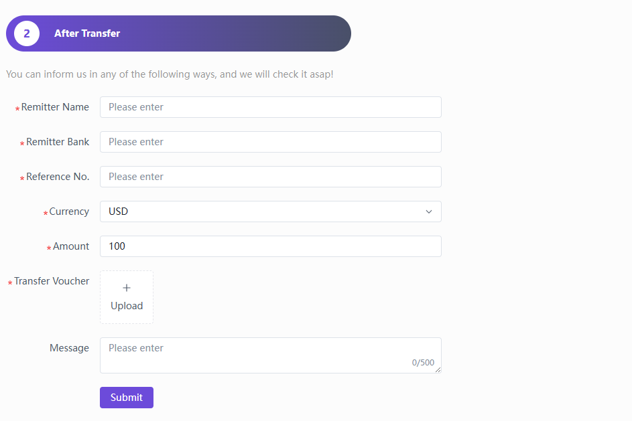The height and width of the screenshot is (421, 632).
Task: Focus the Remitter Bank input field
Action: point(271,142)
